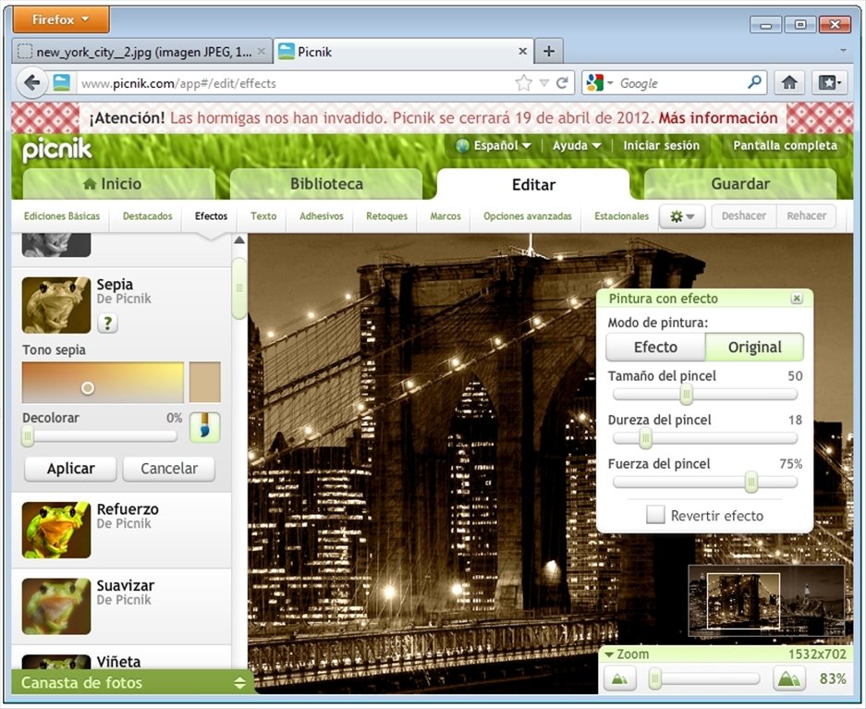Select the Texto sub-tab
The width and height of the screenshot is (866, 709).
pos(263,216)
